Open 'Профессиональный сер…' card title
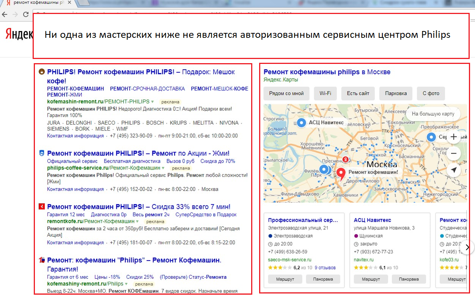The height and width of the screenshot is (295, 475). click(303, 220)
